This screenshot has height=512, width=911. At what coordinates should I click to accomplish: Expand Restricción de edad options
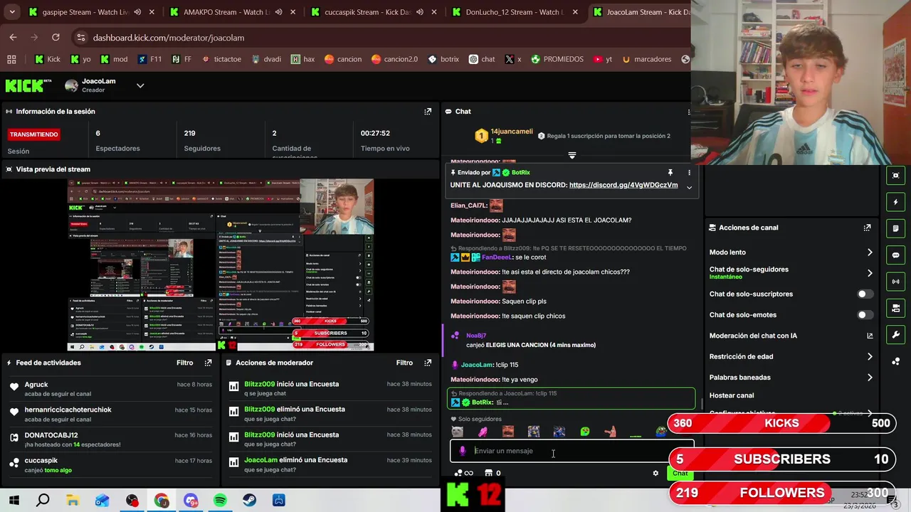[870, 357]
